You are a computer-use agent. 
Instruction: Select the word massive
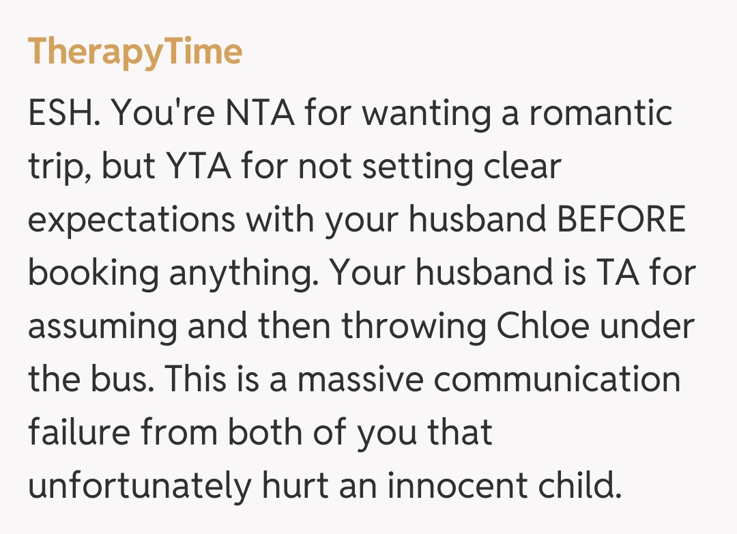coord(360,379)
